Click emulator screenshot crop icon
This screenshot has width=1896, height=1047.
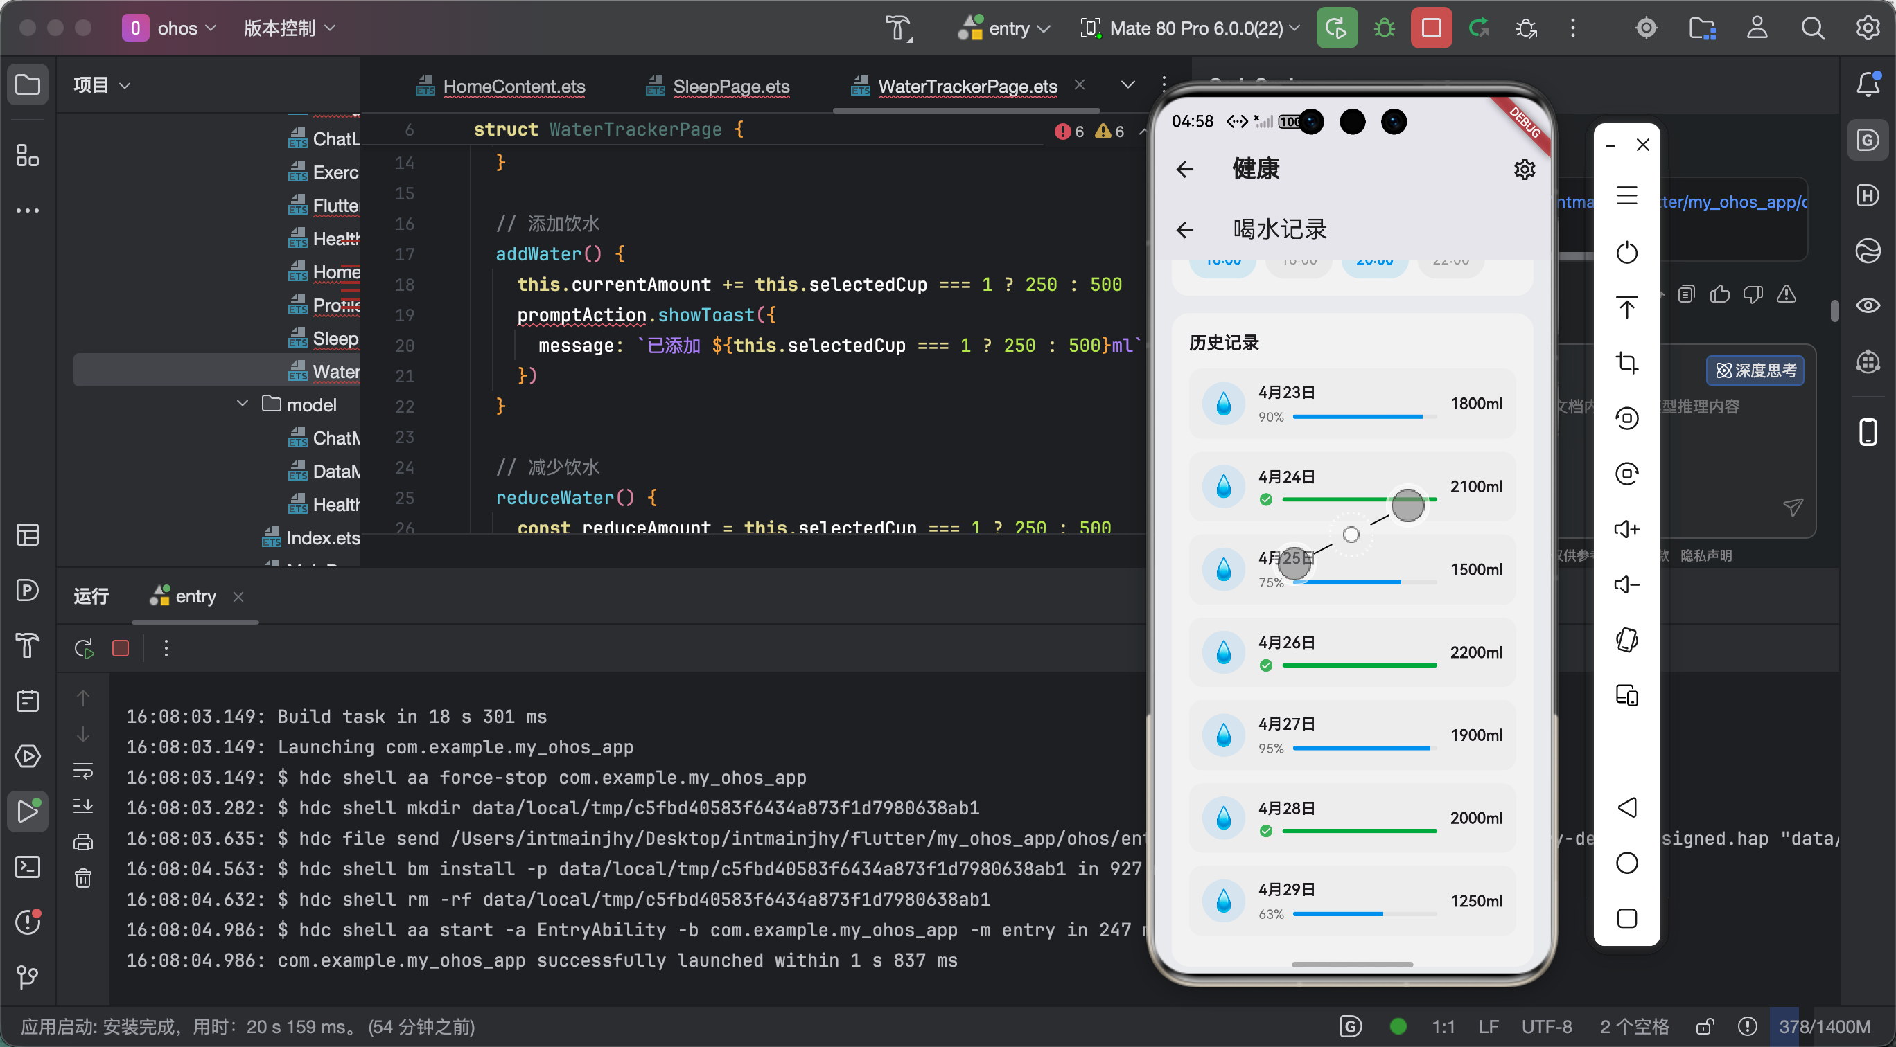(1626, 364)
